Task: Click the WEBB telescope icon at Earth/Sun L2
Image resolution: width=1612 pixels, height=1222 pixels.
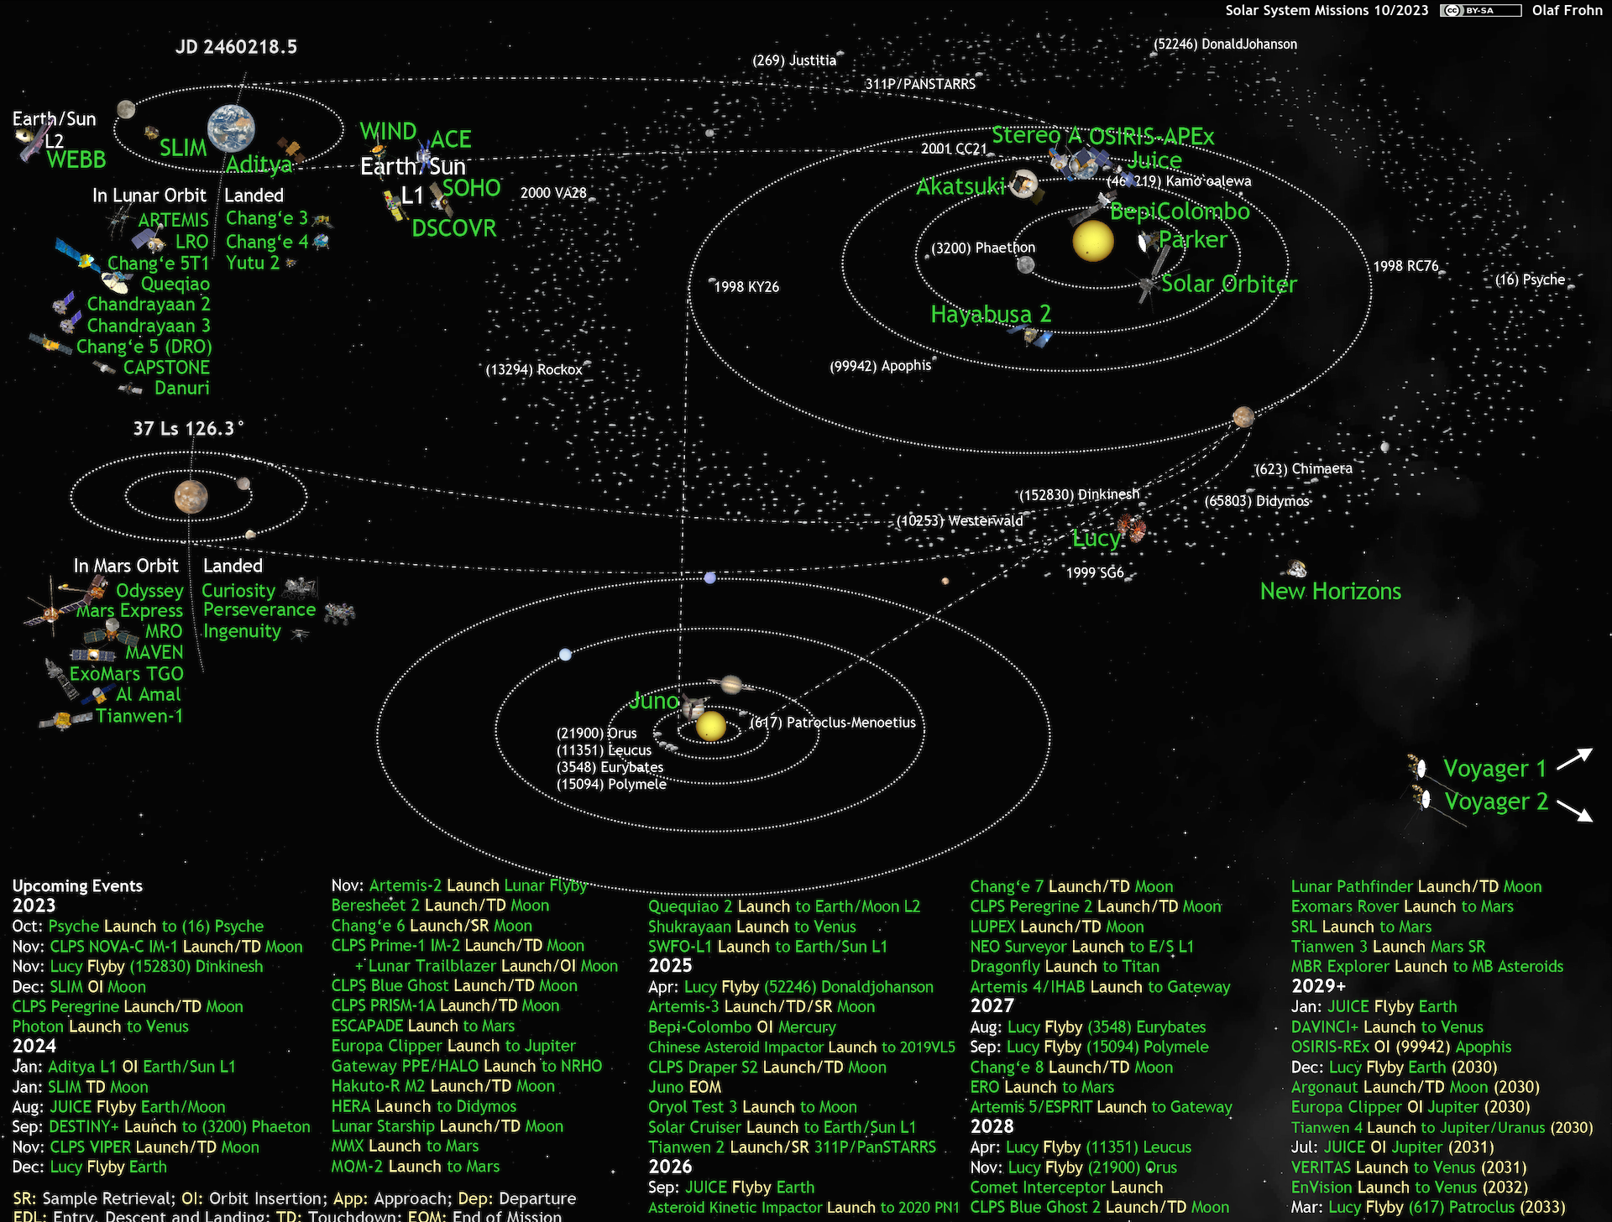Action: tap(32, 143)
